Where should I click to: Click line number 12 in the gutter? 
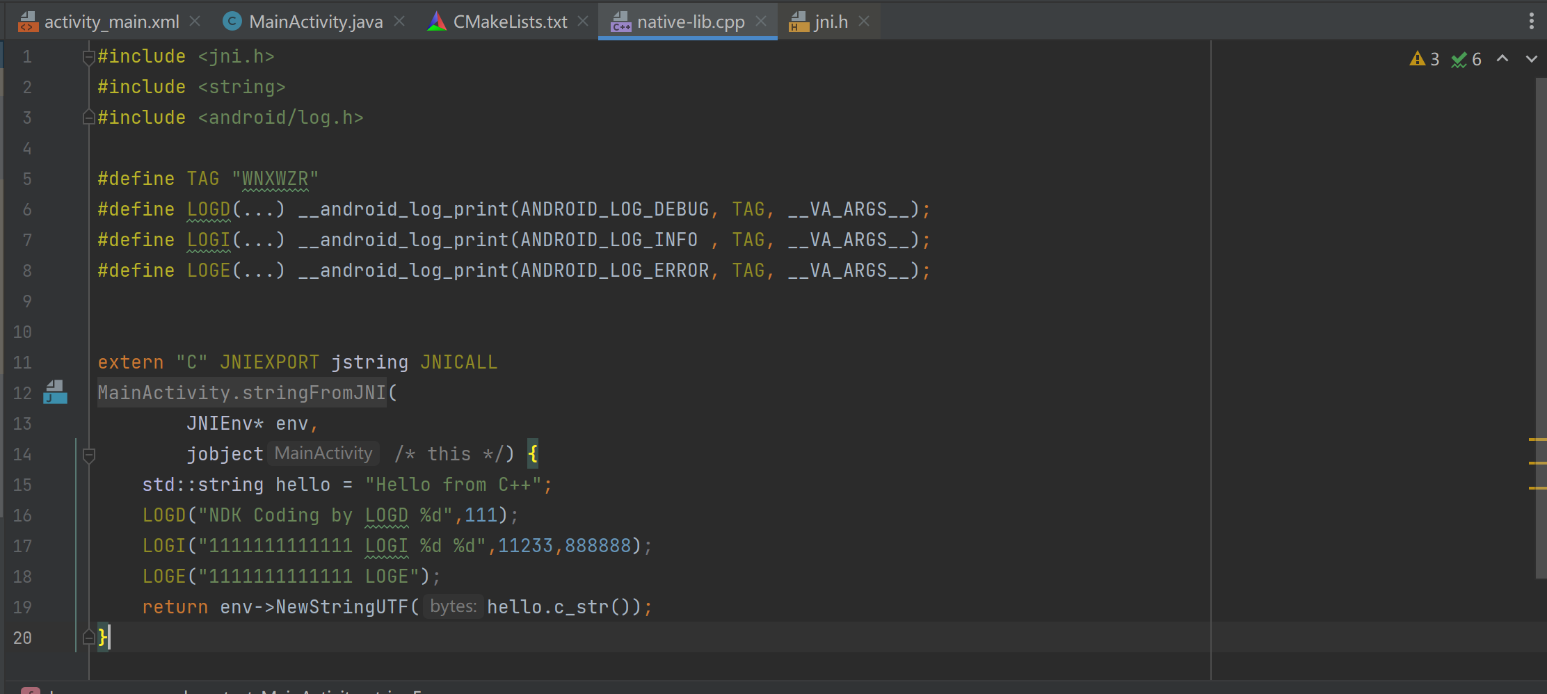[22, 393]
